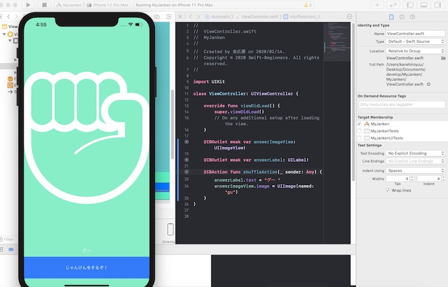Toggle the right inspector panel
Image resolution: width=448 pixels, height=287 pixels.
click(x=437, y=5)
